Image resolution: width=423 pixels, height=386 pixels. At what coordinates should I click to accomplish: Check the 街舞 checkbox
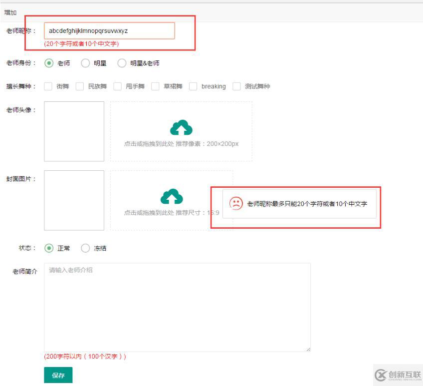[48, 86]
